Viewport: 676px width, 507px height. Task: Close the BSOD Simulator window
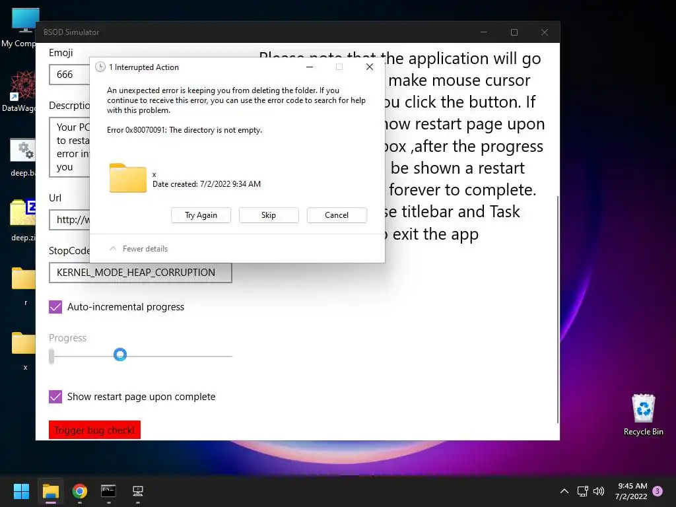[x=545, y=32]
